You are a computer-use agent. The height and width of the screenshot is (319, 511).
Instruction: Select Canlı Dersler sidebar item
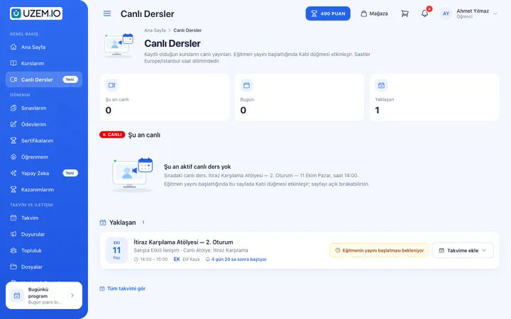(x=44, y=79)
